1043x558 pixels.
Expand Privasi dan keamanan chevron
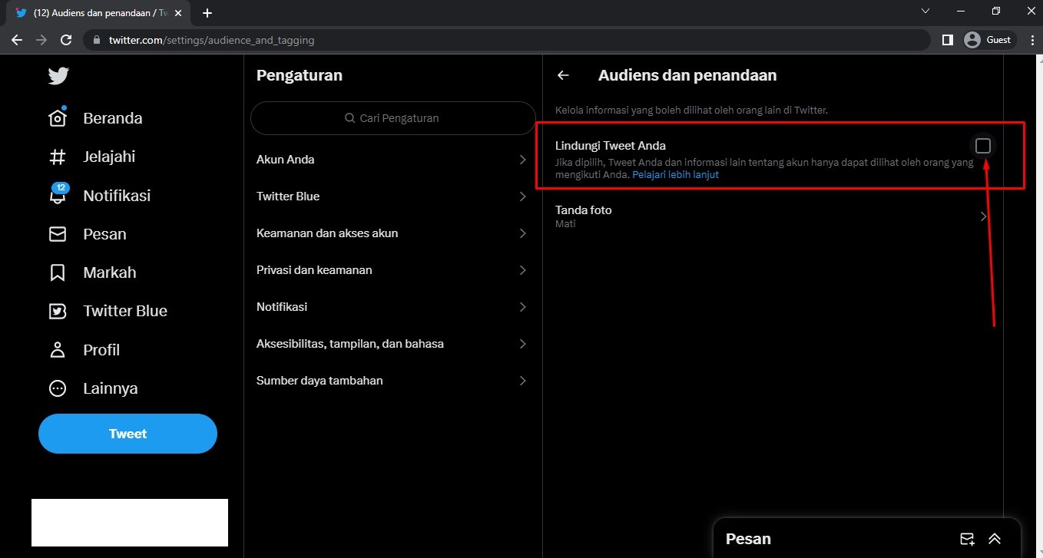pos(523,270)
